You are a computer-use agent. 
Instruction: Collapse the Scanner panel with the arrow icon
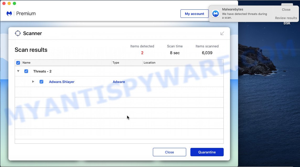pyautogui.click(x=222, y=34)
